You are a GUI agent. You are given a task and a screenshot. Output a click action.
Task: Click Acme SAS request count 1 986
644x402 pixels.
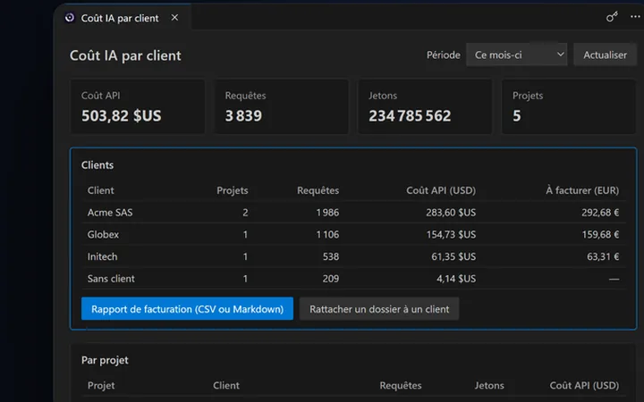point(327,213)
